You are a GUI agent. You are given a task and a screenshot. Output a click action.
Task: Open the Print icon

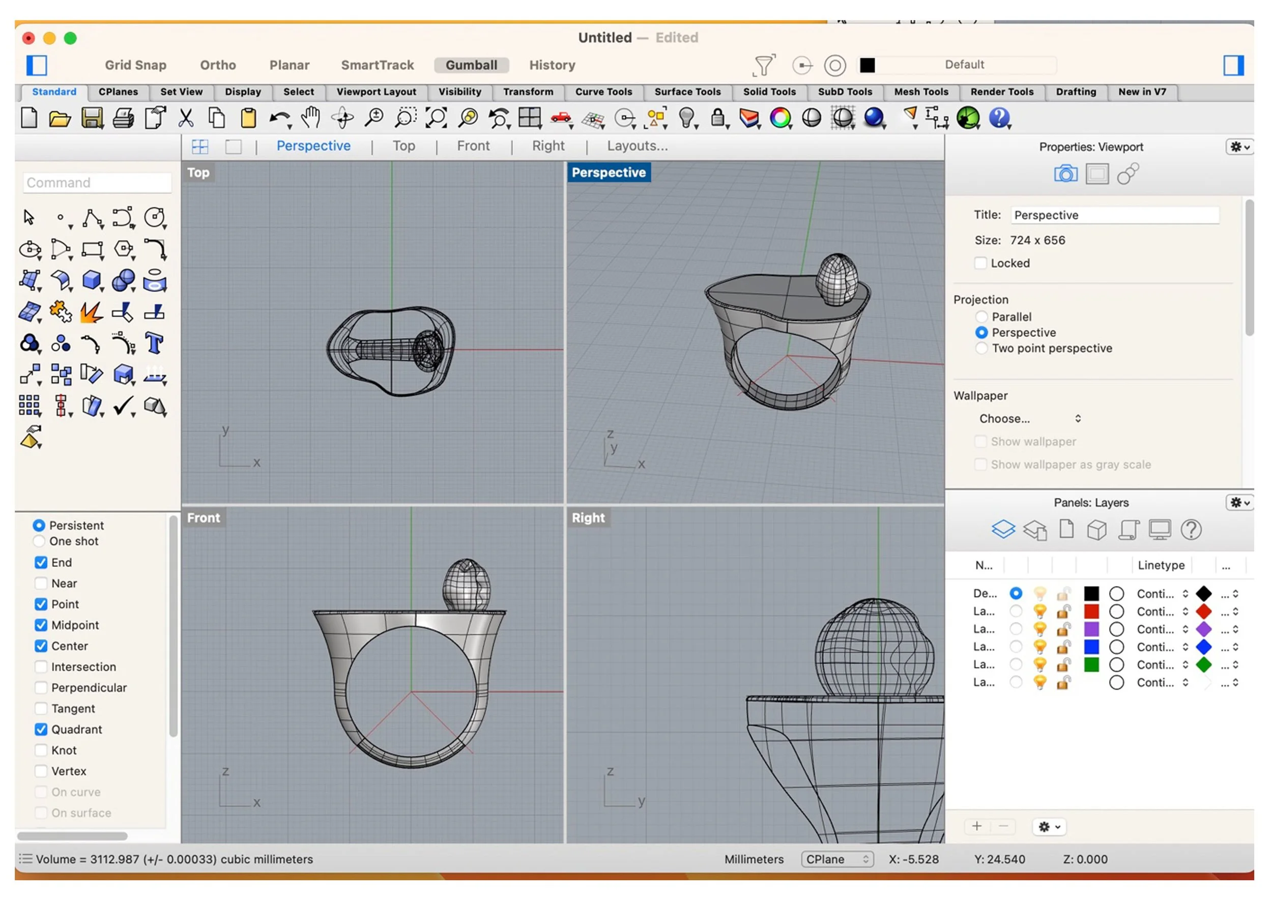coord(123,118)
